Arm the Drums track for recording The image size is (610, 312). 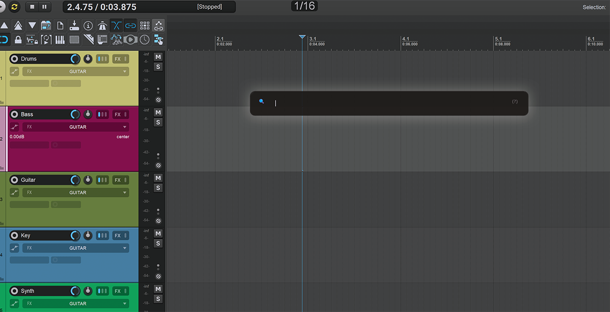(14, 59)
